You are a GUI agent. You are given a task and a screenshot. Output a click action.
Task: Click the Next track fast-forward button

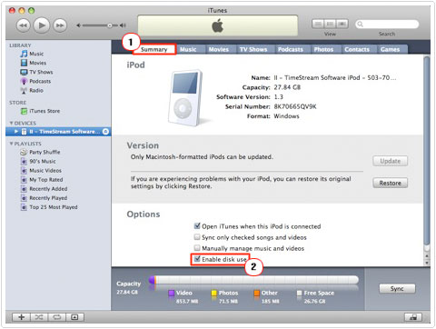pos(60,25)
